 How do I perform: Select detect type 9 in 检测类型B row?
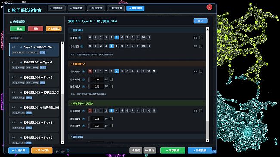coord(143,111)
